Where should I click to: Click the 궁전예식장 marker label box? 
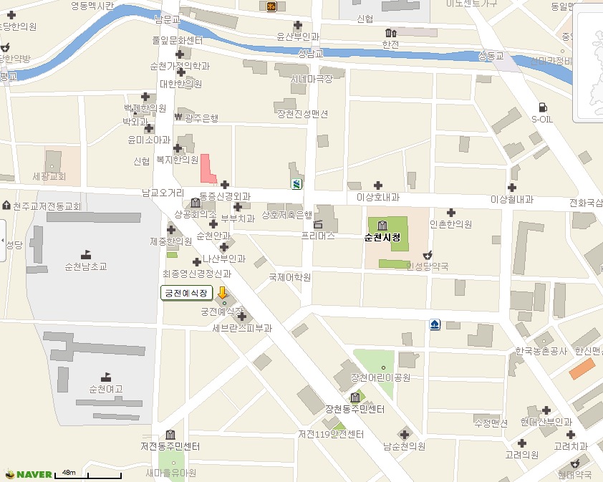tap(187, 293)
